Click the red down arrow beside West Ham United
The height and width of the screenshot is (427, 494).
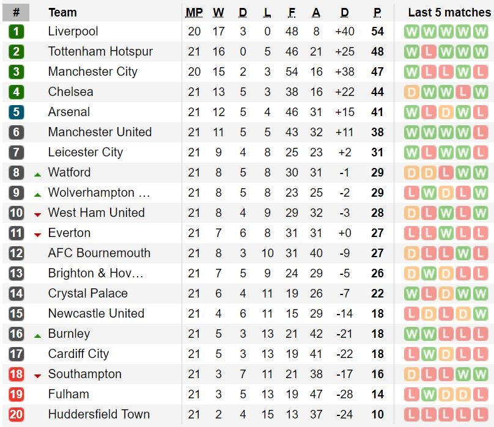point(37,214)
